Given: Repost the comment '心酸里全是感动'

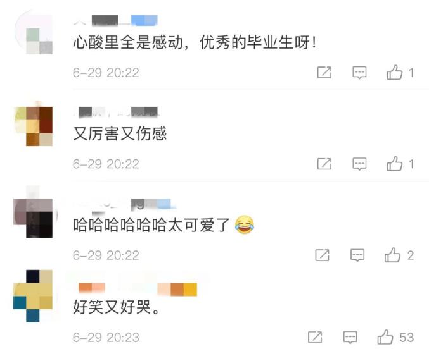Looking at the screenshot, I should (324, 72).
